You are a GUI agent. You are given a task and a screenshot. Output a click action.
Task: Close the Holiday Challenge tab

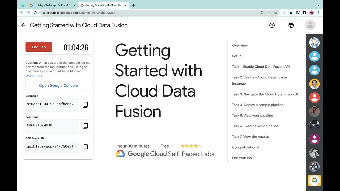point(74,5)
